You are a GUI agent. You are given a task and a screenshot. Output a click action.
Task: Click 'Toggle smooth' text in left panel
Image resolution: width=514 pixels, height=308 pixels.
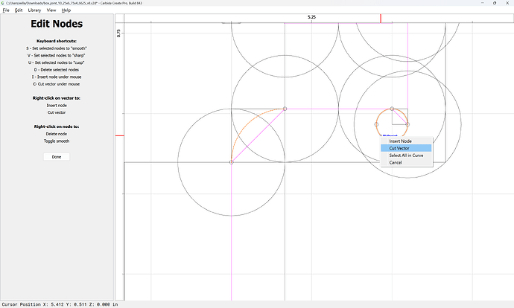point(57,141)
